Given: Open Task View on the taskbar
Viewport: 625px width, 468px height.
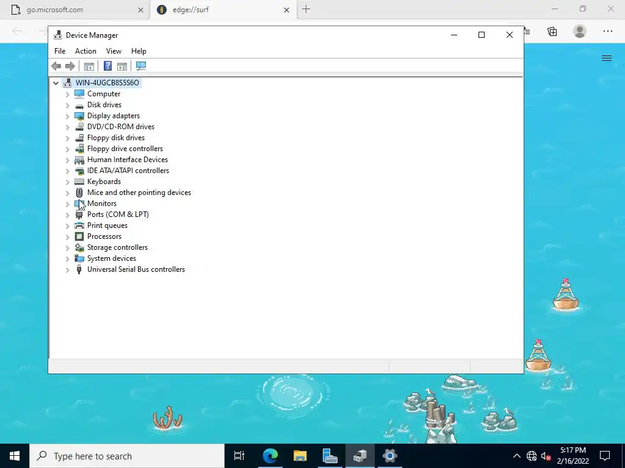Looking at the screenshot, I should (x=239, y=456).
